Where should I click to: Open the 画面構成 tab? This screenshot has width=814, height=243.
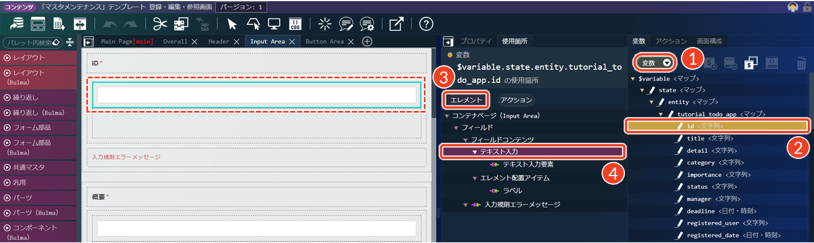(709, 41)
